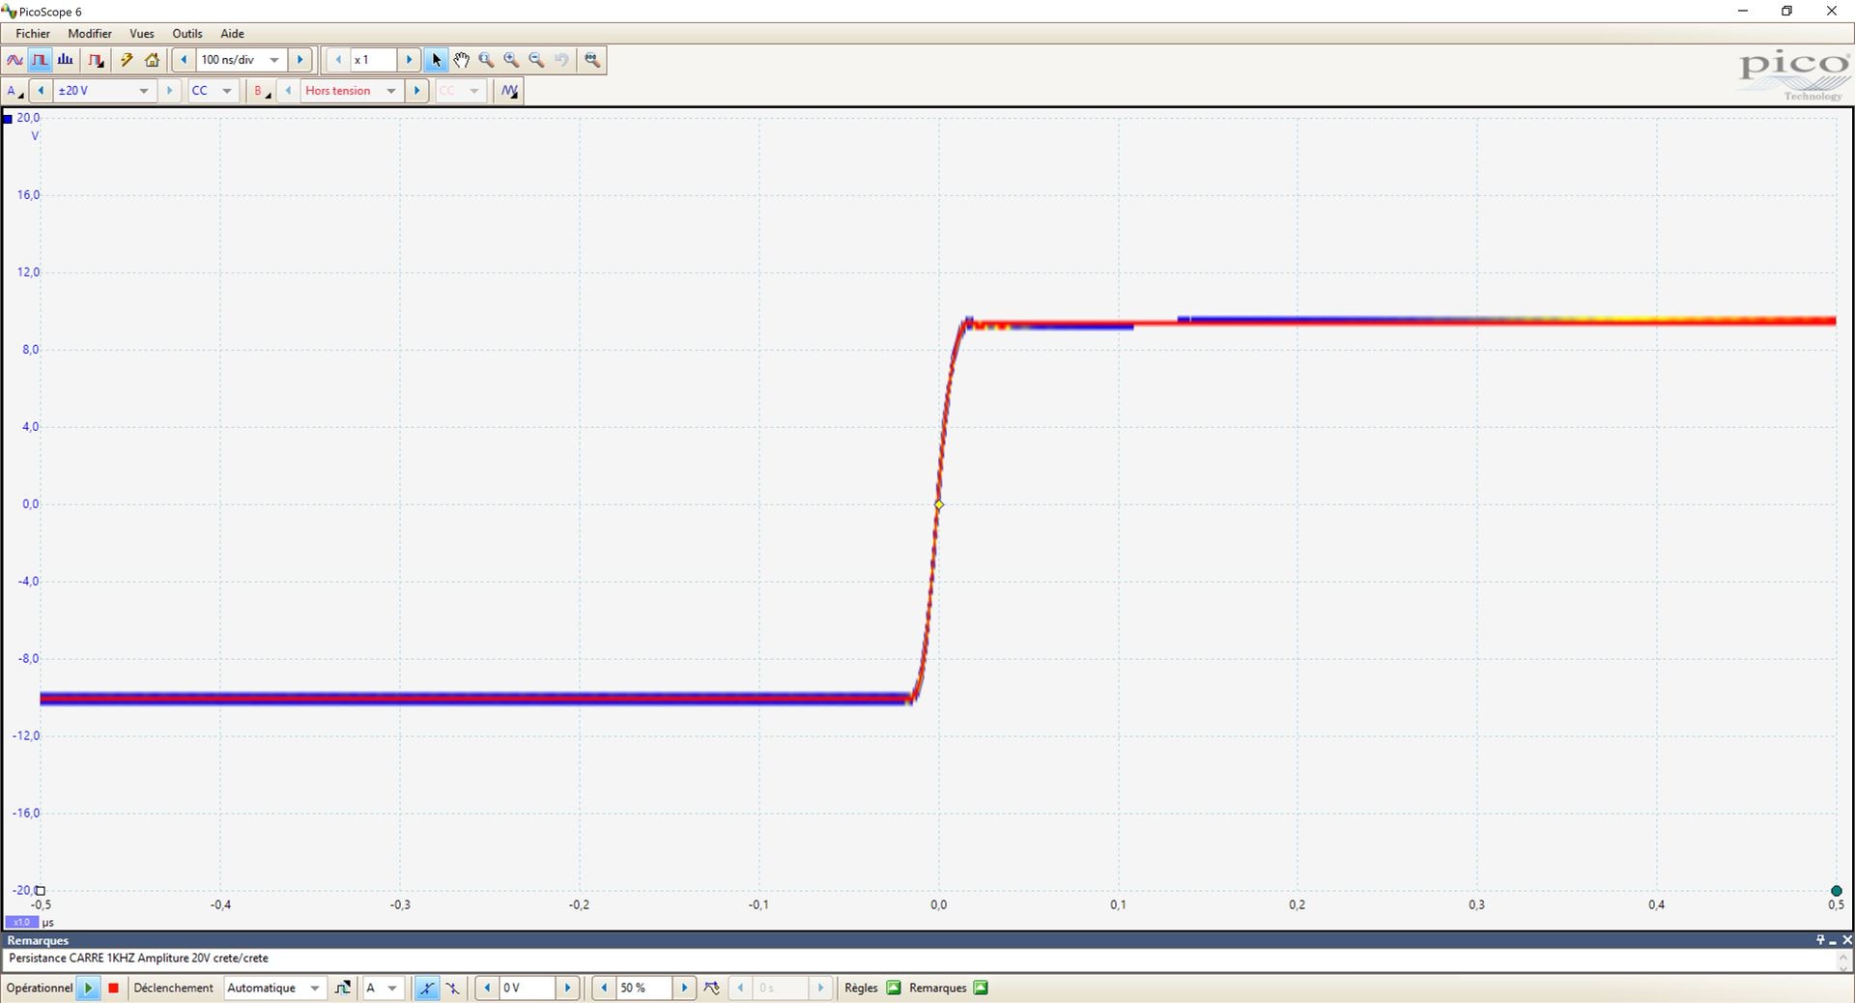Viewport: 1855px width, 1003px height.
Task: Switch to scope mode (sine wave icon)
Action: (x=14, y=60)
